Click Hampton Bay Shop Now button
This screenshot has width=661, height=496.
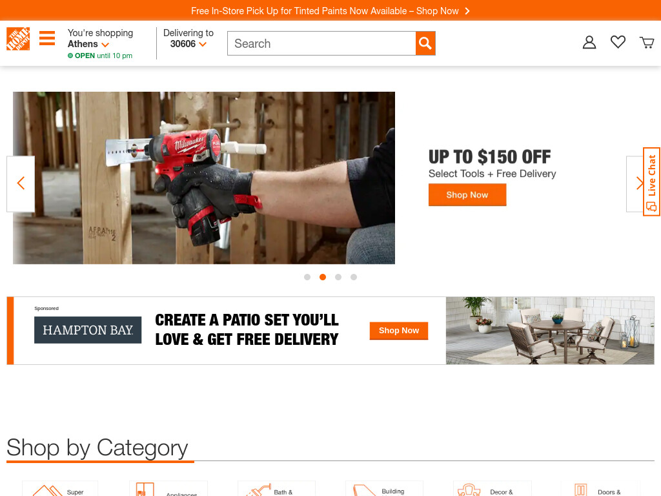[399, 331]
